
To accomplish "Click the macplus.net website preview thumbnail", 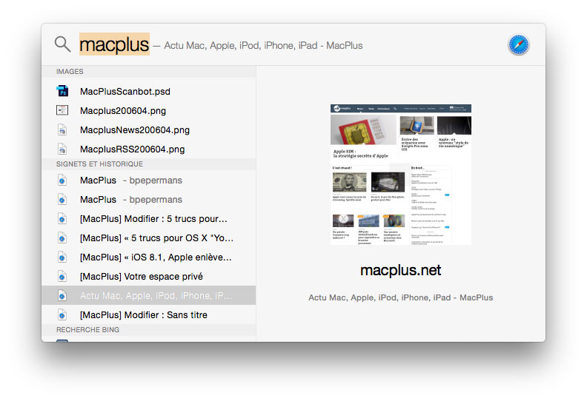I will [400, 175].
